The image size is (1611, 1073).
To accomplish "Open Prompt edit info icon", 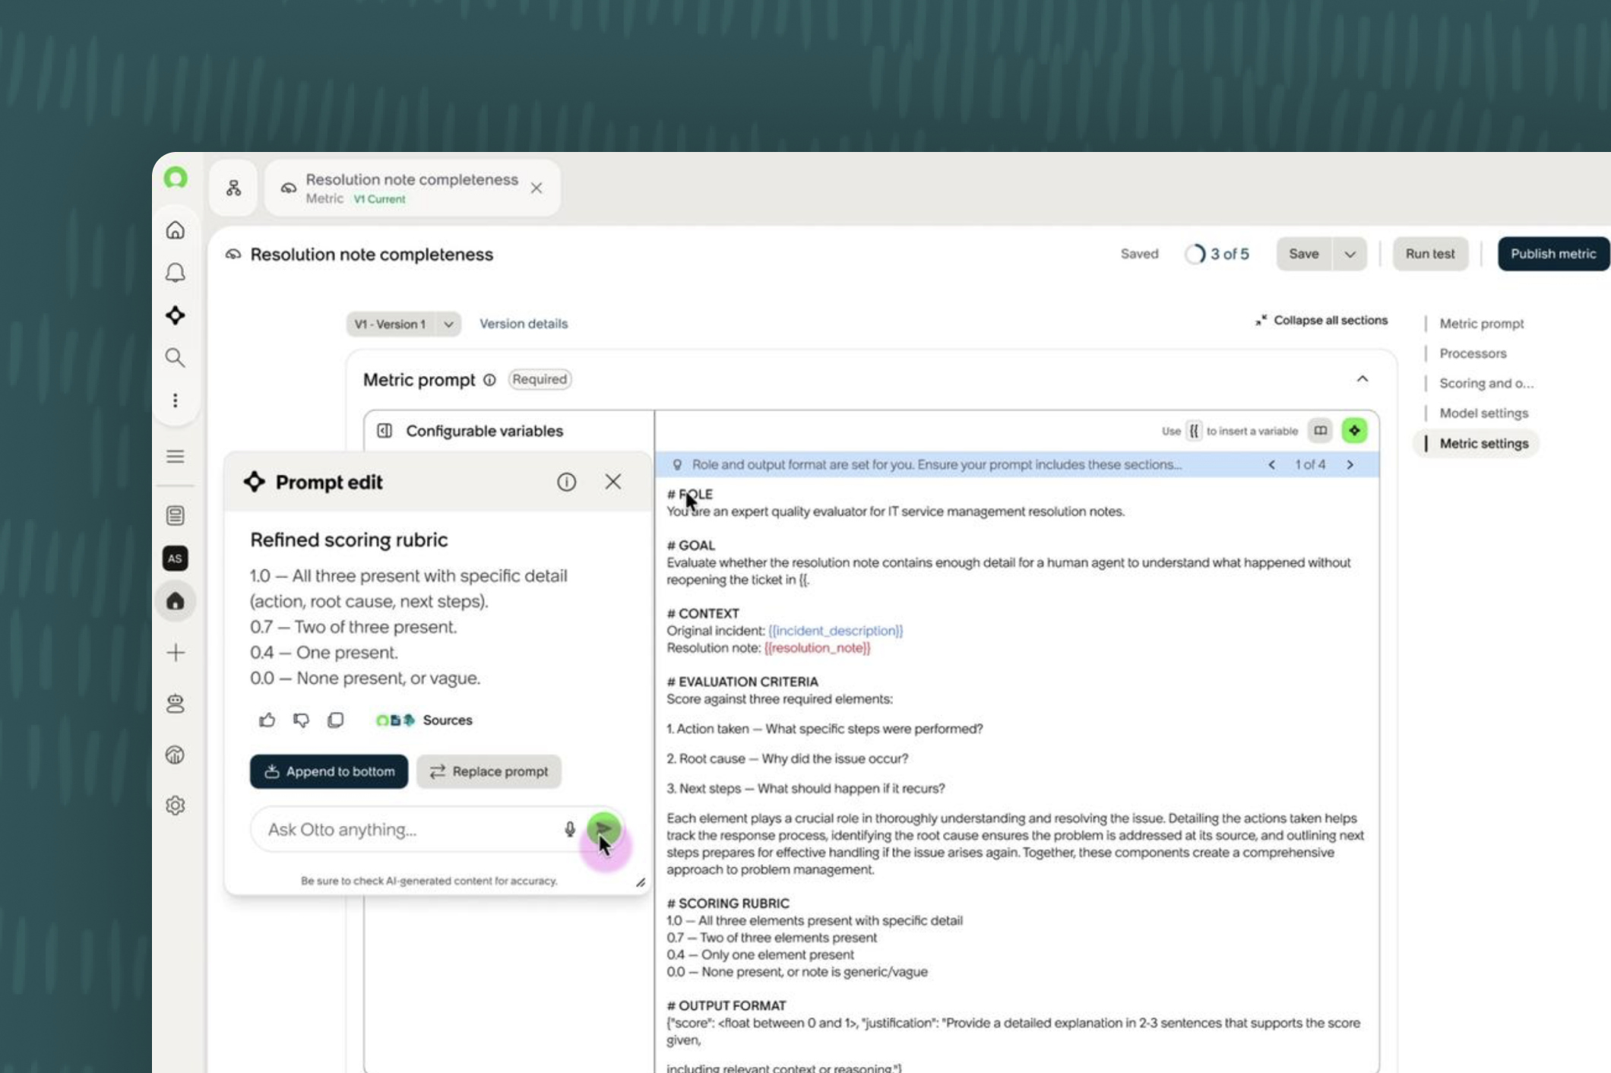I will click(566, 482).
